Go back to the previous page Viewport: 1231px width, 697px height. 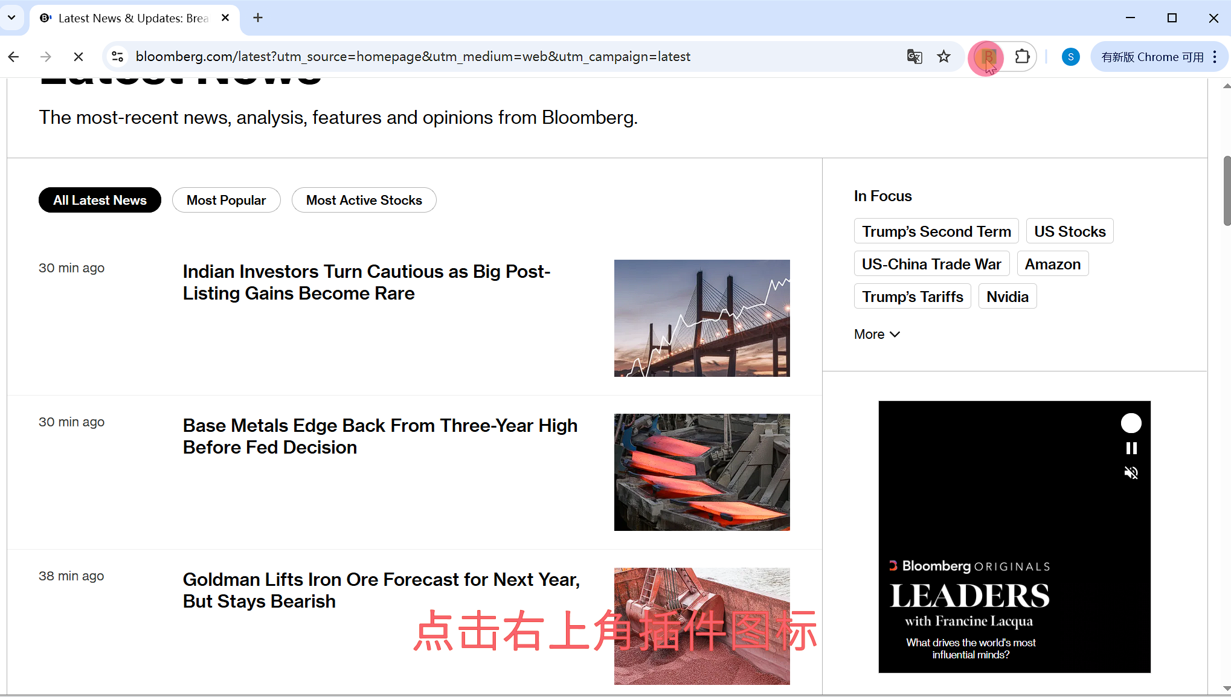(14, 57)
